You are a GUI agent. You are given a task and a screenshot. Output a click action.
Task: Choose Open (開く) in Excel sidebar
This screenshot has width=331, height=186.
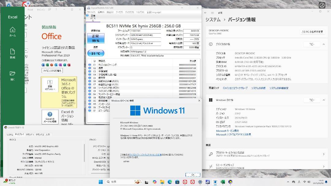tap(13, 76)
